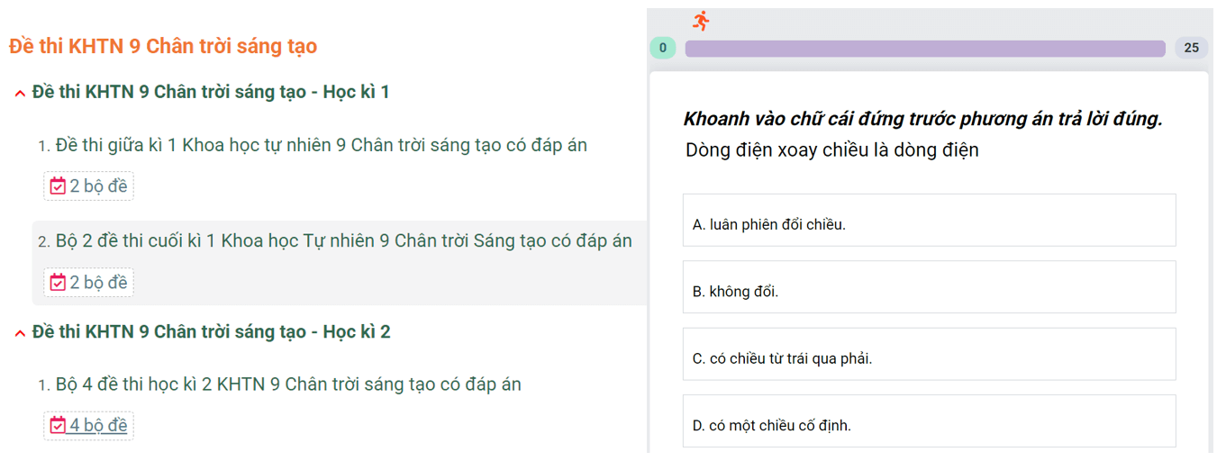Image resolution: width=1217 pixels, height=461 pixels.
Task: Collapse the Học kì 2 section chevron
Action: [x=20, y=333]
